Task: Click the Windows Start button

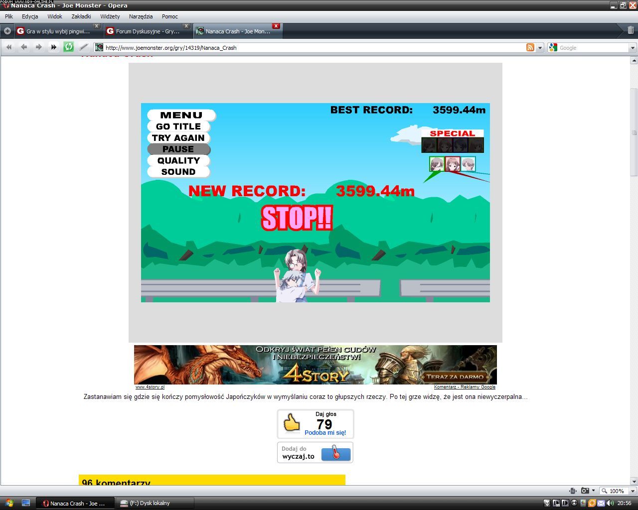Action: [x=9, y=503]
